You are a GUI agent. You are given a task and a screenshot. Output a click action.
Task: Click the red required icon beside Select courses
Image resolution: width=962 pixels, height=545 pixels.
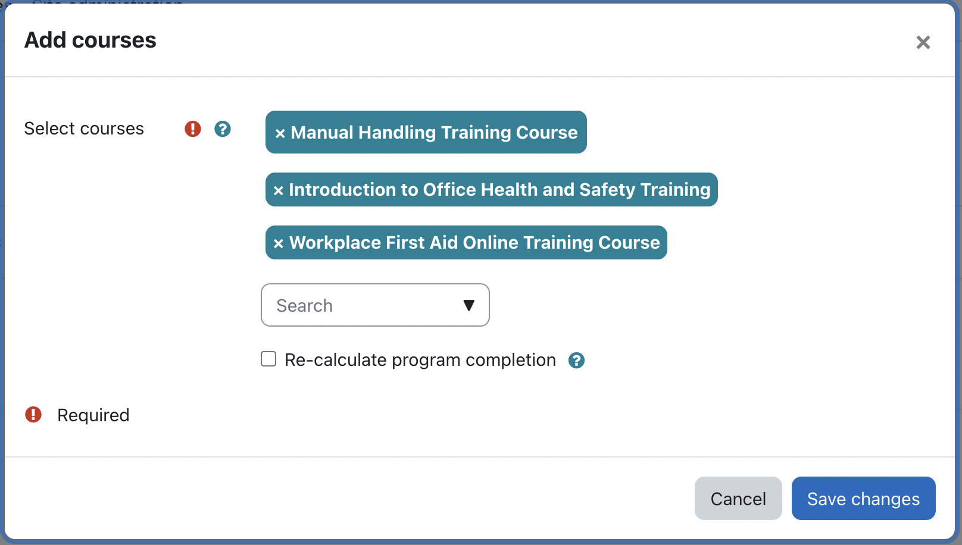coord(193,129)
